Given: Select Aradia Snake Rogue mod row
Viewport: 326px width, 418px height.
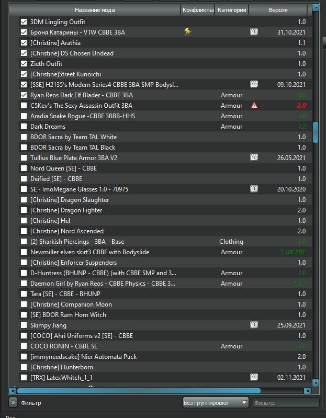Looking at the screenshot, I should click(165, 116).
